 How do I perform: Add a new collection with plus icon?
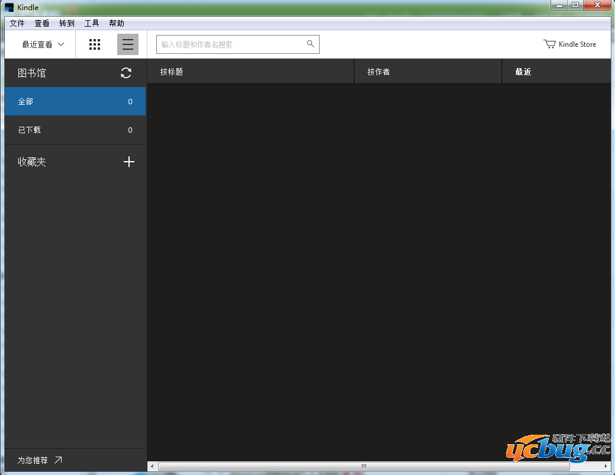coord(128,162)
